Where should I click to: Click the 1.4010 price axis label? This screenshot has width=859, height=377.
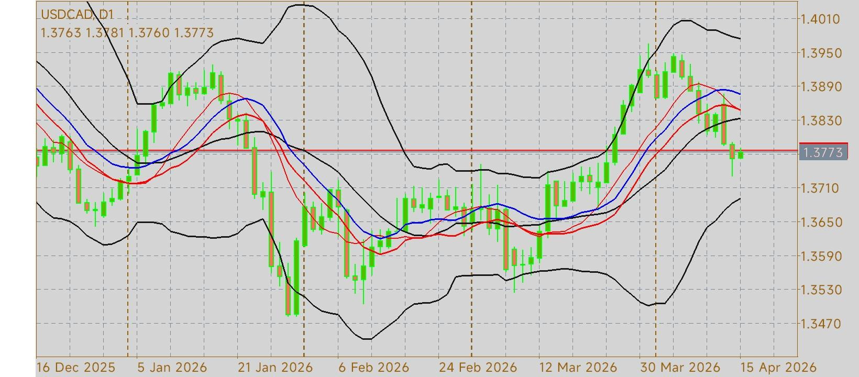tap(821, 19)
